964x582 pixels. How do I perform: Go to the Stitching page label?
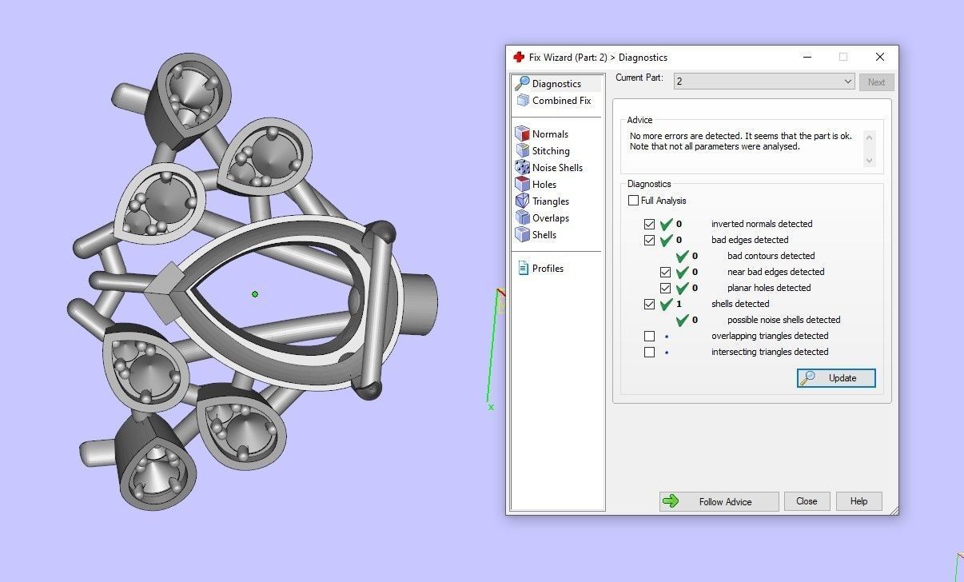(551, 150)
